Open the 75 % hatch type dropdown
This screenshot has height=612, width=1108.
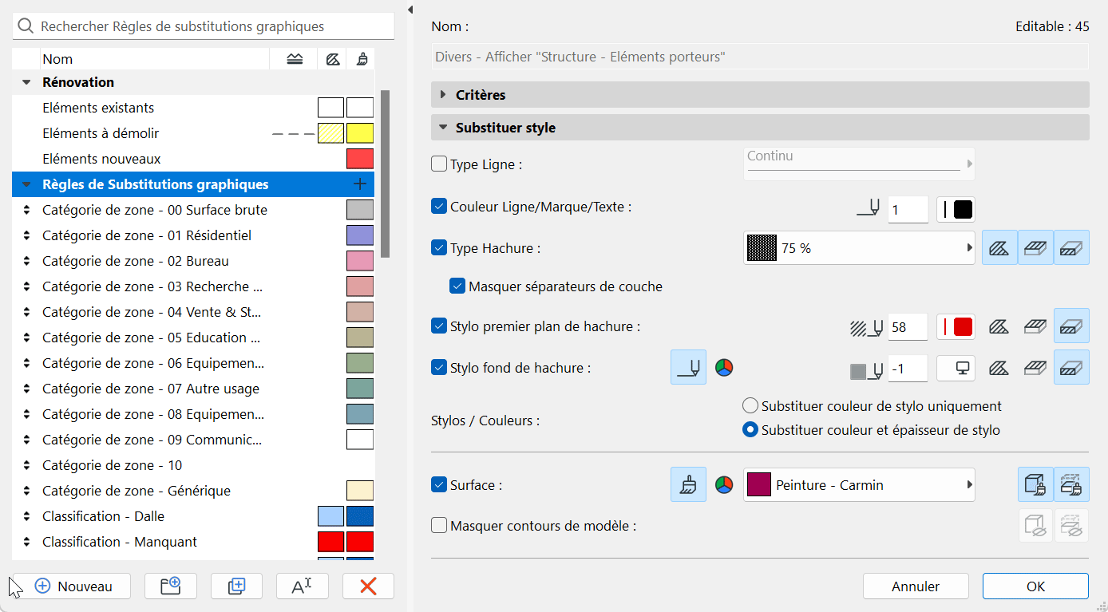click(859, 248)
